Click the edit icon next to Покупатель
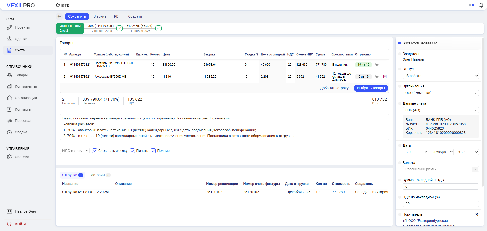This screenshot has height=231, width=487. (476, 215)
